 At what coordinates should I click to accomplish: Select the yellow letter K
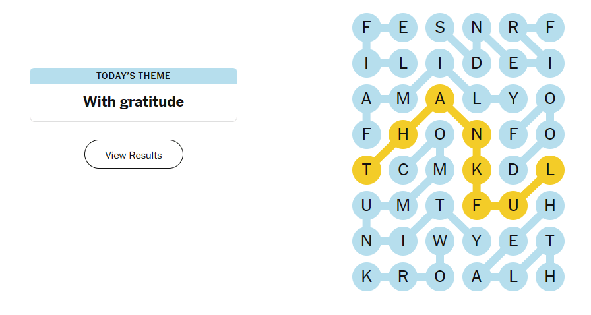click(476, 170)
